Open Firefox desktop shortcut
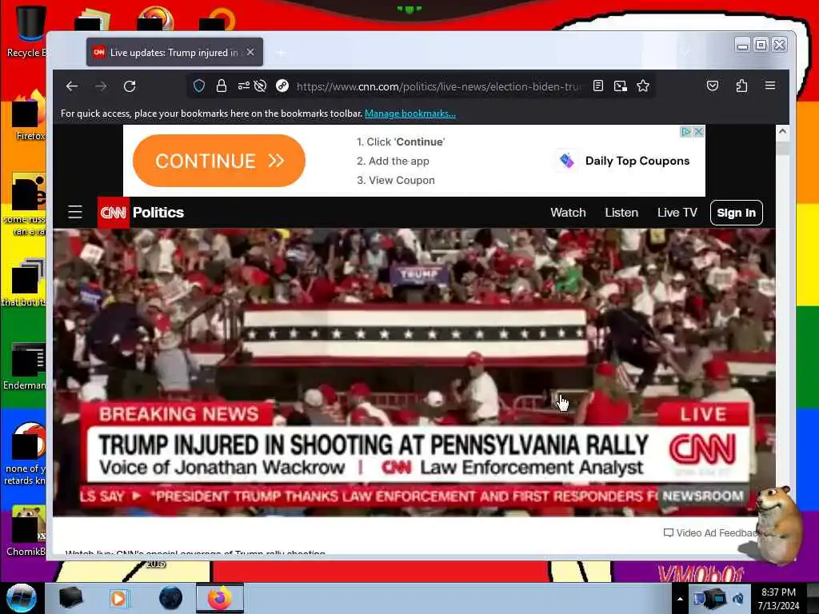This screenshot has height=614, width=819. pyautogui.click(x=29, y=115)
